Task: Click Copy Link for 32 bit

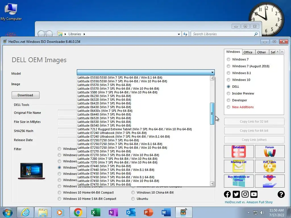Action: (254, 121)
